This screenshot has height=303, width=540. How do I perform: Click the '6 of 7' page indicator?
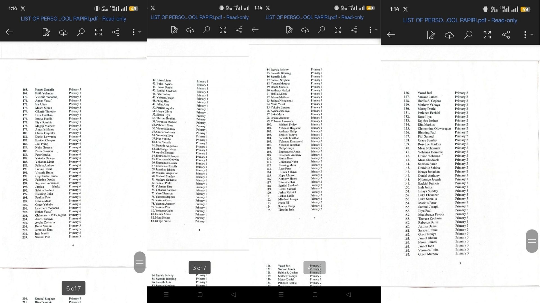(73, 288)
